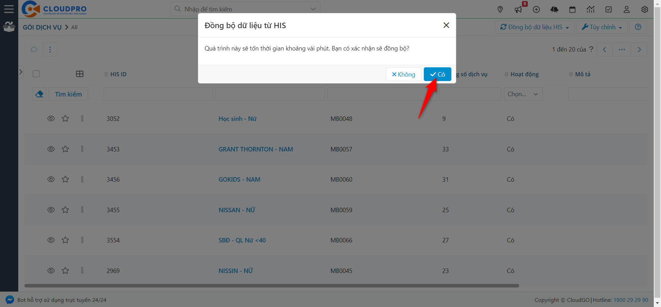Expand the collapsed left side panel
The height and width of the screenshot is (307, 661).
pos(21,72)
